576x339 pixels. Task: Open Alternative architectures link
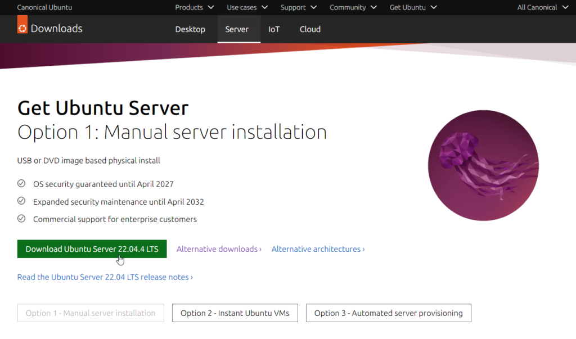coord(317,249)
